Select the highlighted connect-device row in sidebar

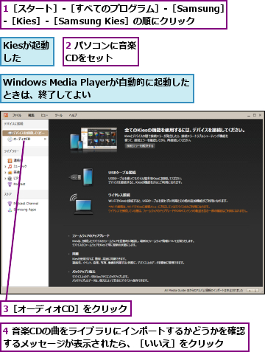click(25, 133)
